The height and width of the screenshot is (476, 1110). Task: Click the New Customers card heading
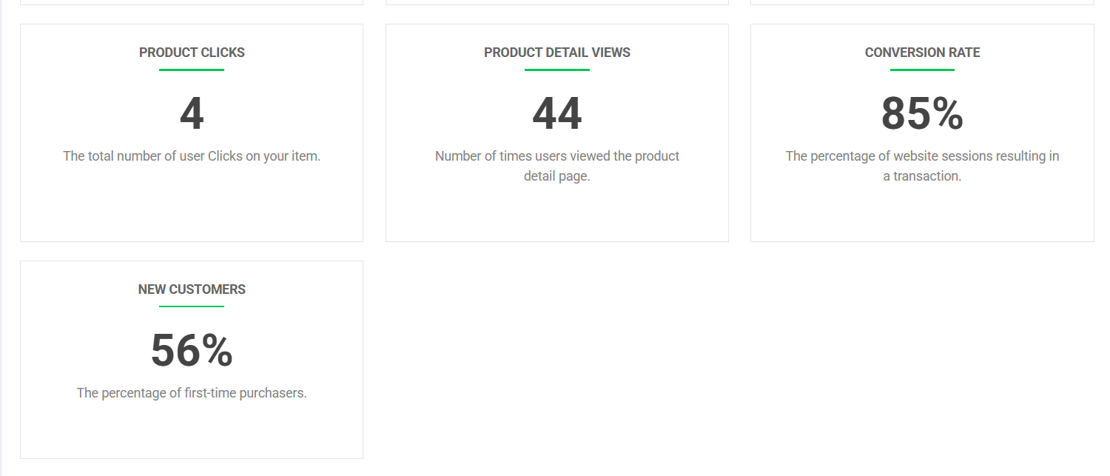(192, 289)
